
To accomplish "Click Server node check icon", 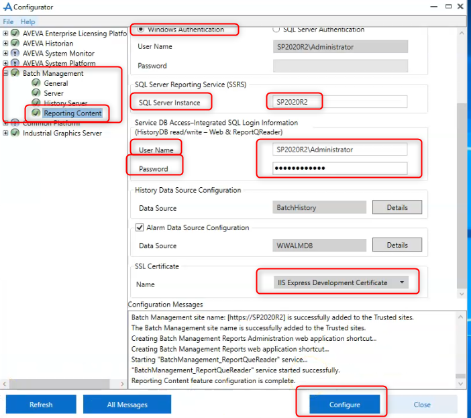I will coord(36,93).
